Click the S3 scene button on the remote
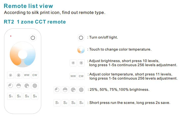 [x=27, y=96]
